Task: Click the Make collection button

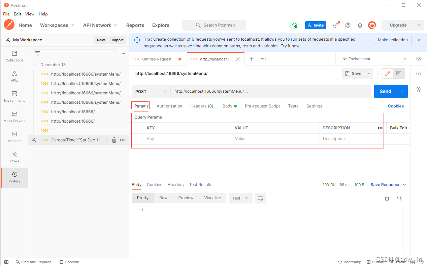Action: point(393,40)
